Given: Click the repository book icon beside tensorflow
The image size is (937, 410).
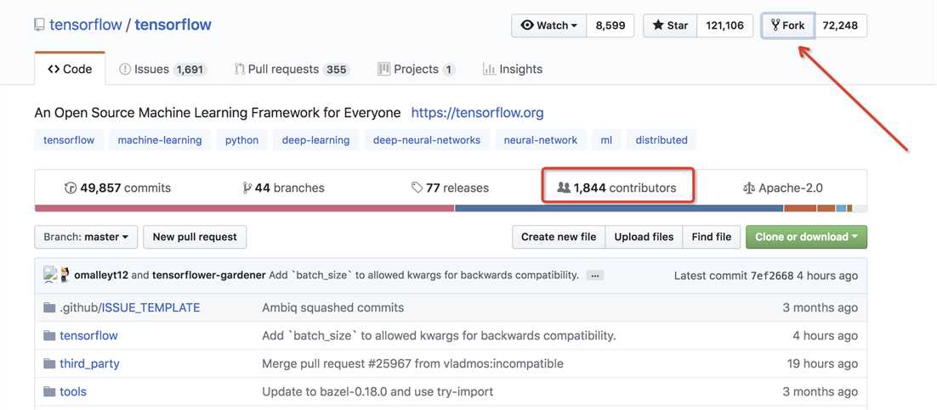Looking at the screenshot, I should pyautogui.click(x=39, y=25).
